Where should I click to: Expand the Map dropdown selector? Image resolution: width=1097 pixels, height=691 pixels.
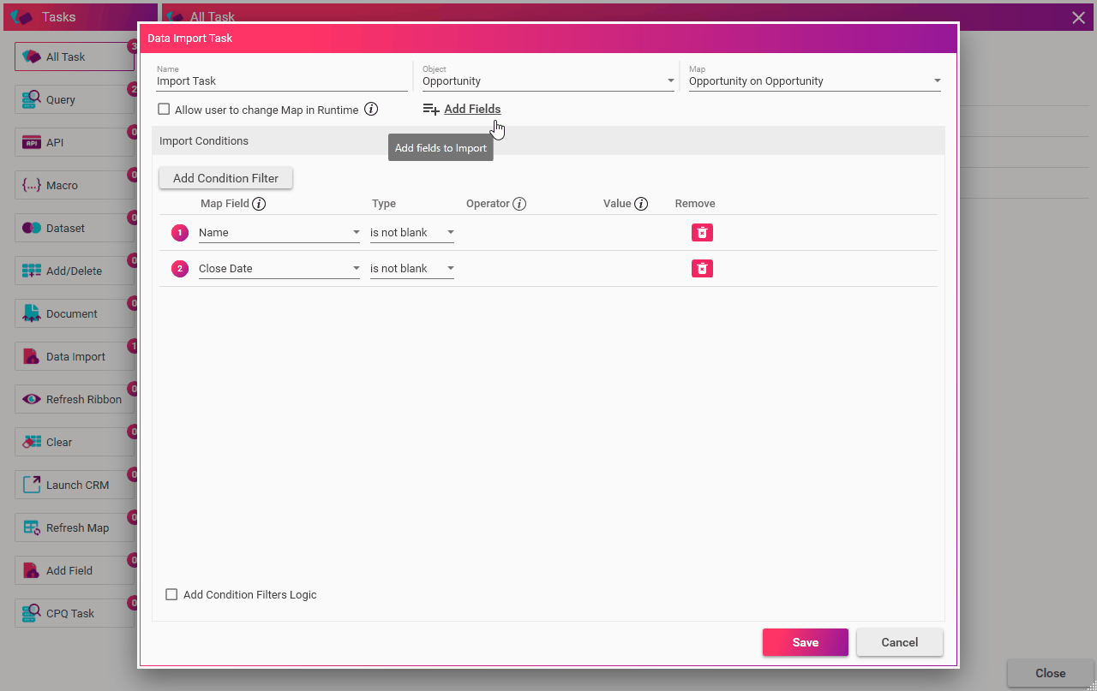click(x=814, y=81)
